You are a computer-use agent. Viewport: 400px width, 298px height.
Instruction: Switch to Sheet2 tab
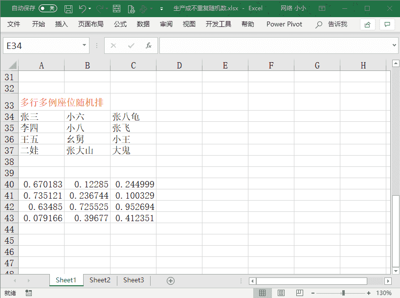coord(100,280)
